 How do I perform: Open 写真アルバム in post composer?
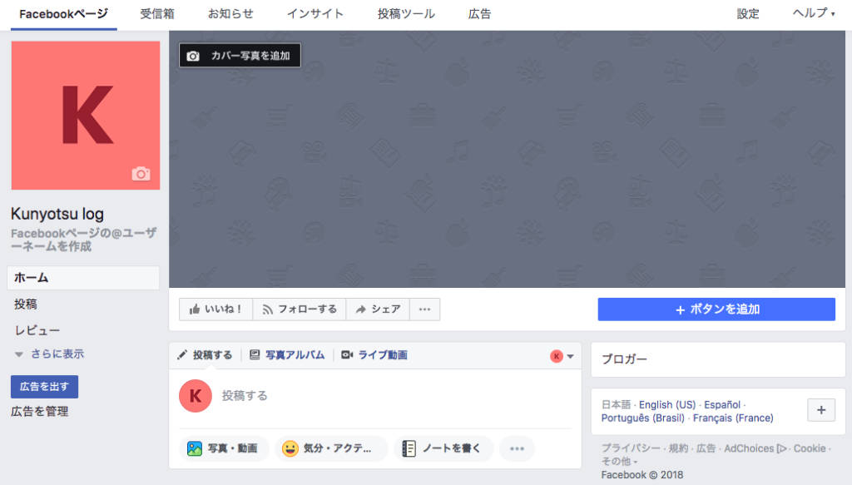[287, 355]
